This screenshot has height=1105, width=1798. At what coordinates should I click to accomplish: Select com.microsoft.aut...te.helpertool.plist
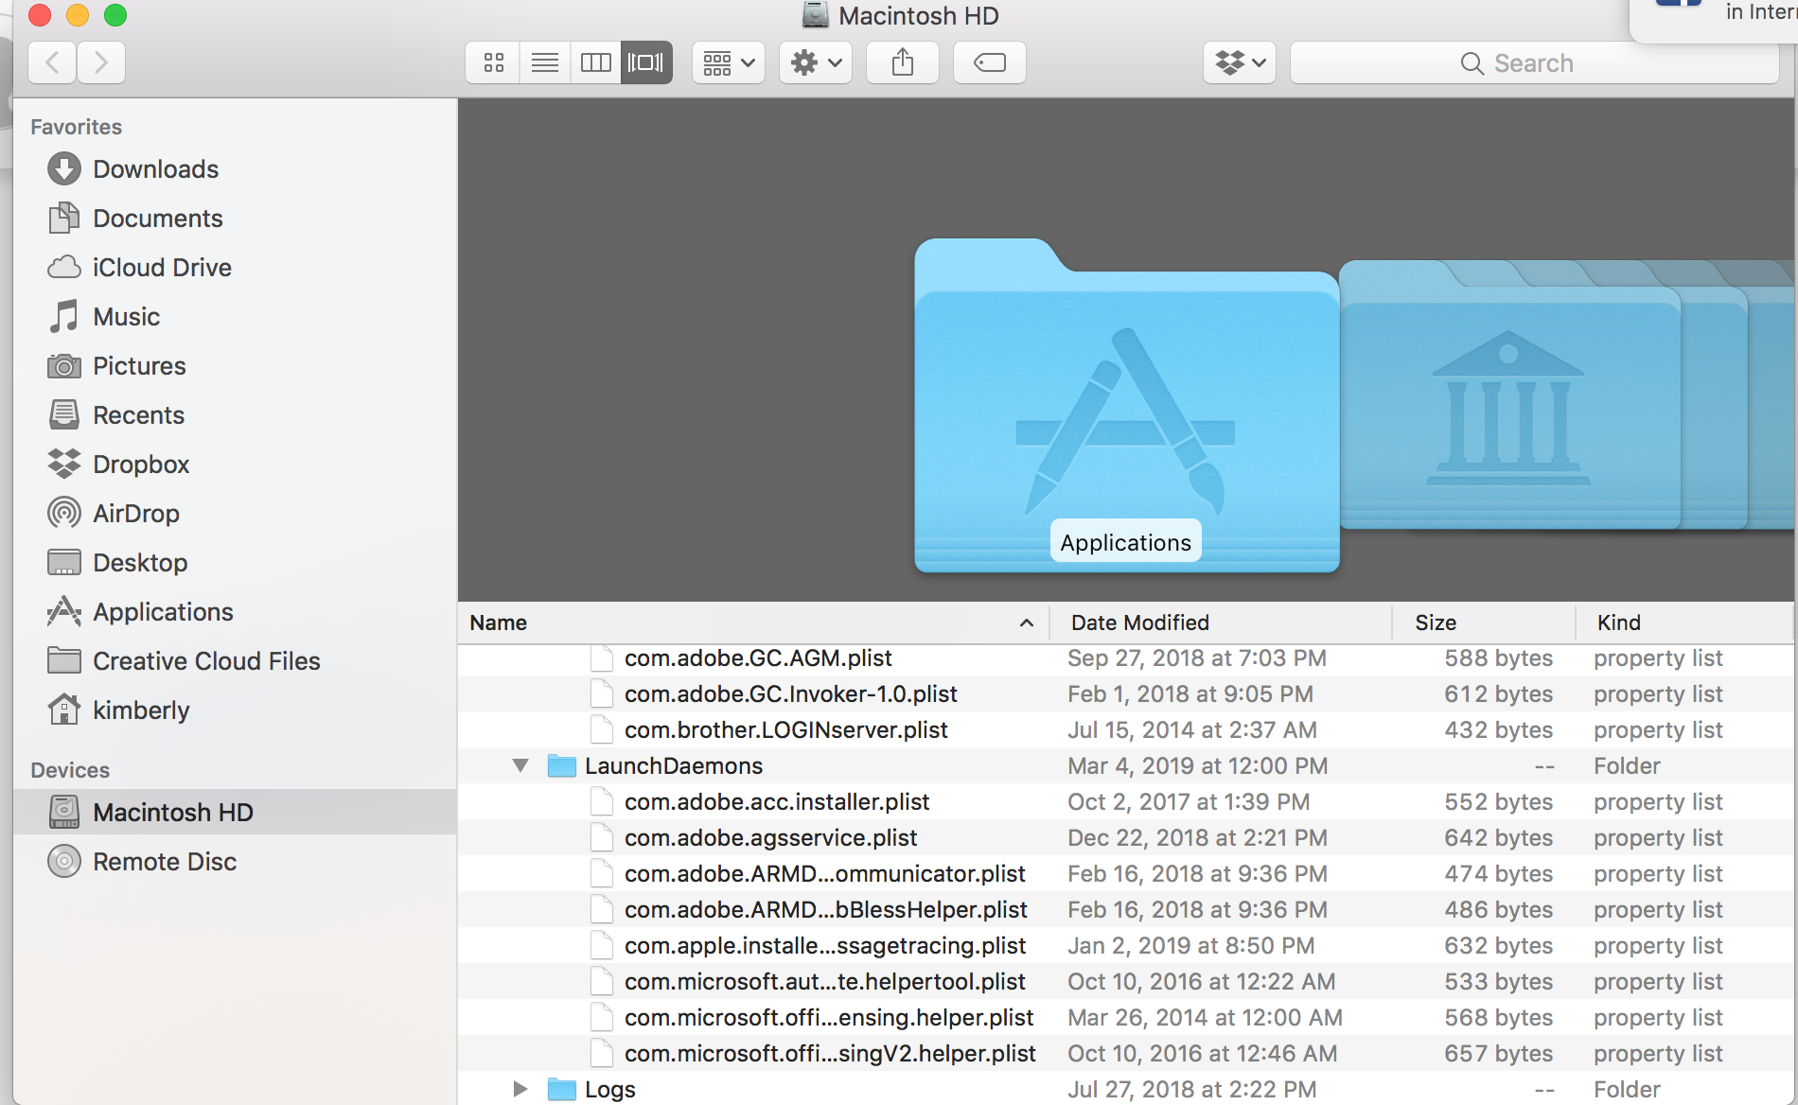[1126, 981]
